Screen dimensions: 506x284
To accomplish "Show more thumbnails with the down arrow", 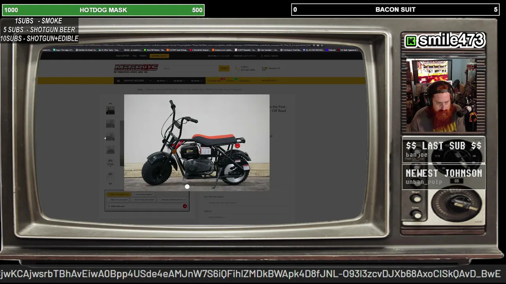I will click(110, 183).
